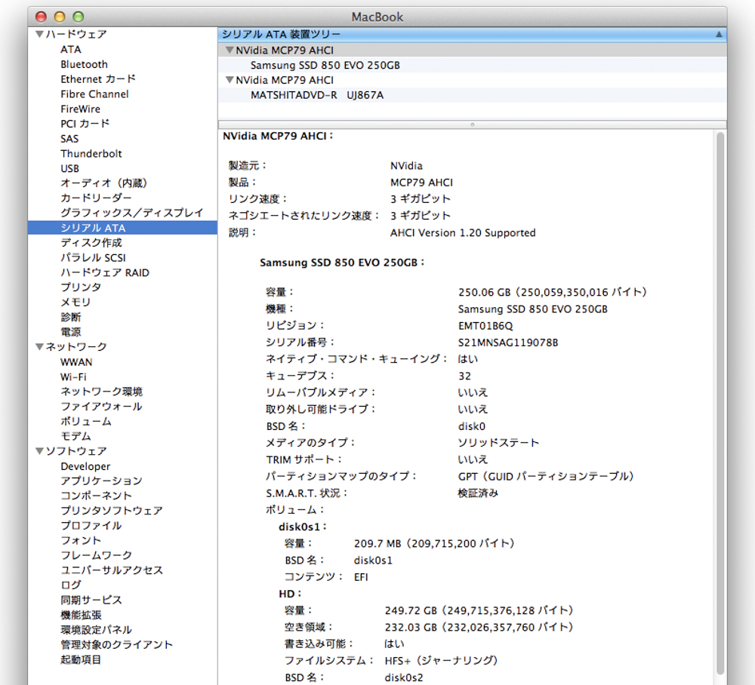The height and width of the screenshot is (685, 755).
Task: Open フォント section
Action: click(81, 540)
